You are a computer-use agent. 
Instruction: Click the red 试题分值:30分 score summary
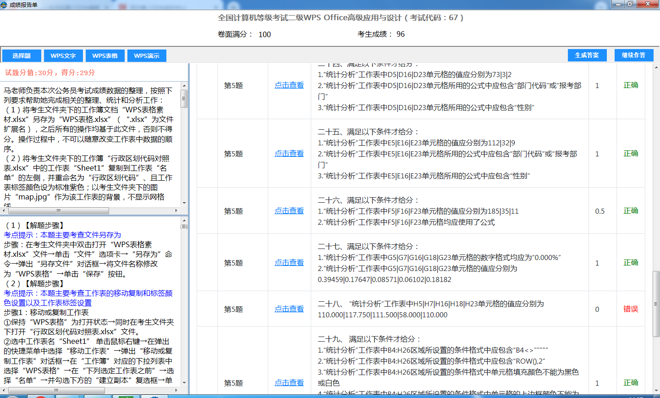tap(50, 72)
